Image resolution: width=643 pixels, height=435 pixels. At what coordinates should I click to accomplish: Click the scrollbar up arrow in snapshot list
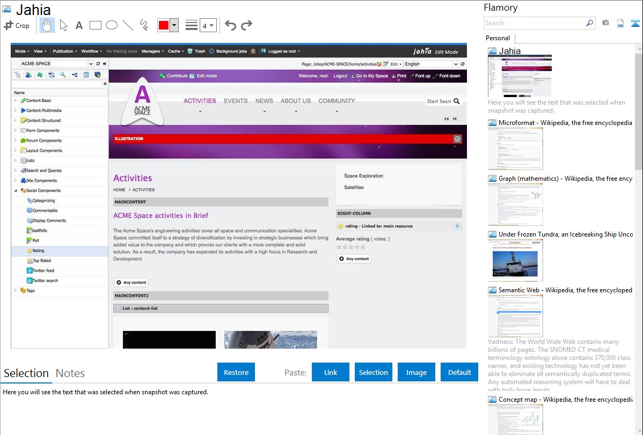coord(639,49)
